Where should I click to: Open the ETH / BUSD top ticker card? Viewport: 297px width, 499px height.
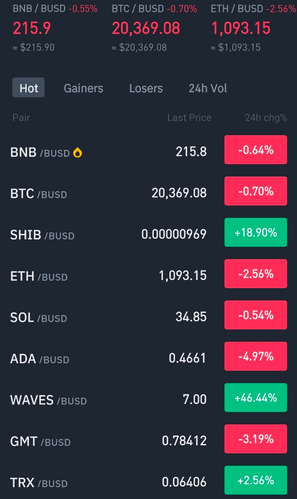pos(253,28)
